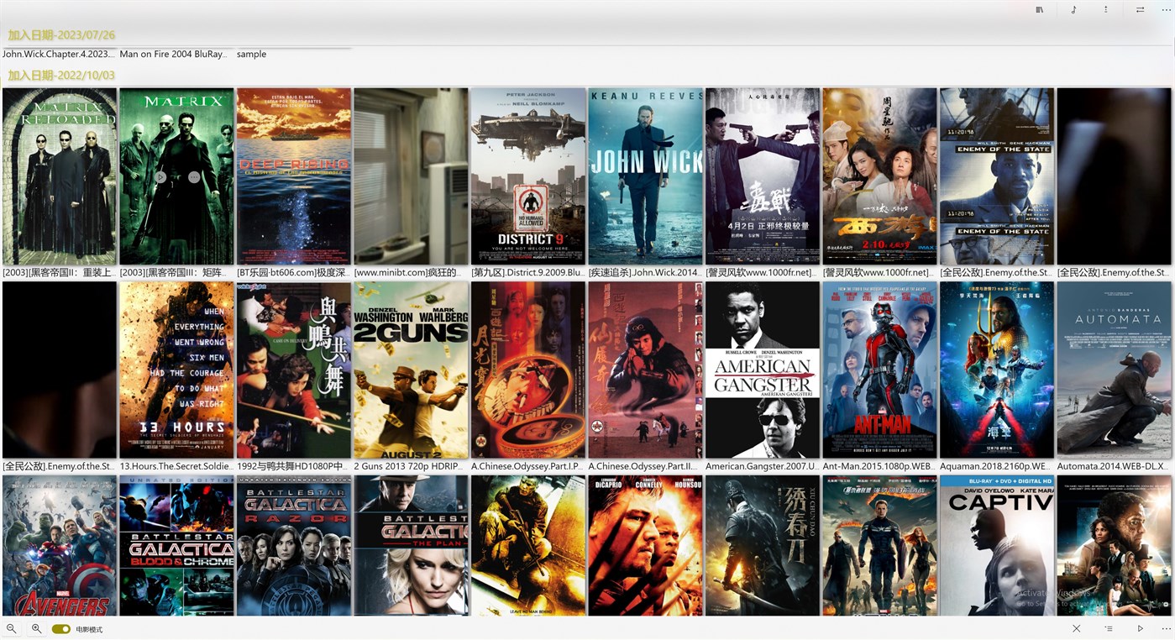Click [BT乐园·bt606.com]极度深 title text
The image size is (1175, 640).
point(293,273)
